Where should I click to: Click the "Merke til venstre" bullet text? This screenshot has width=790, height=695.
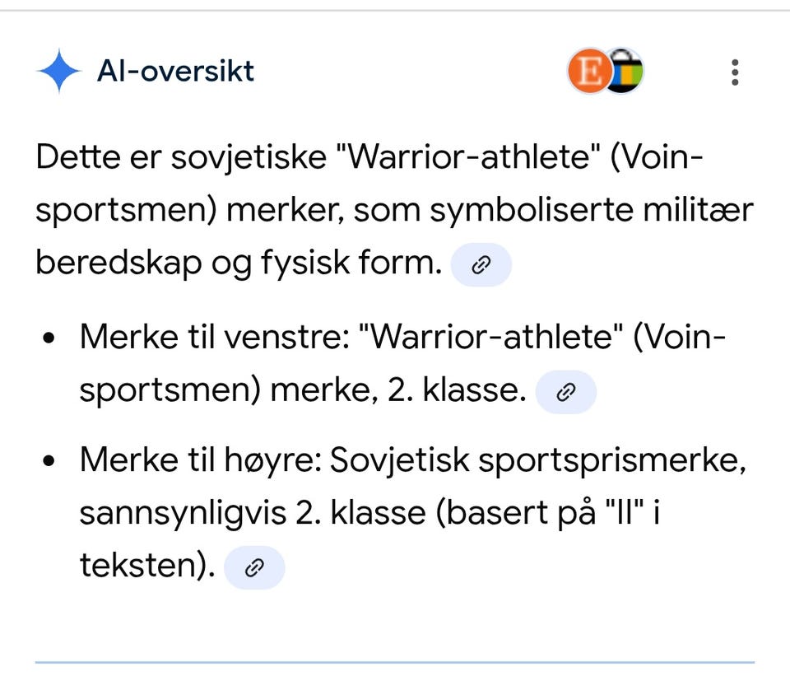click(x=403, y=363)
